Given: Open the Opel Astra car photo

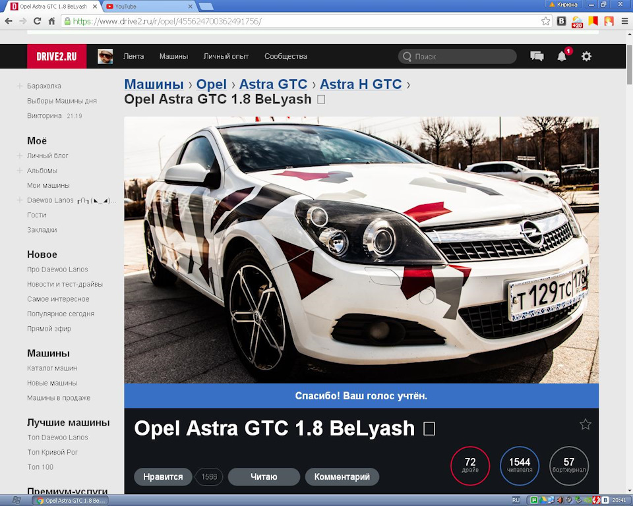Looking at the screenshot, I should pyautogui.click(x=361, y=250).
